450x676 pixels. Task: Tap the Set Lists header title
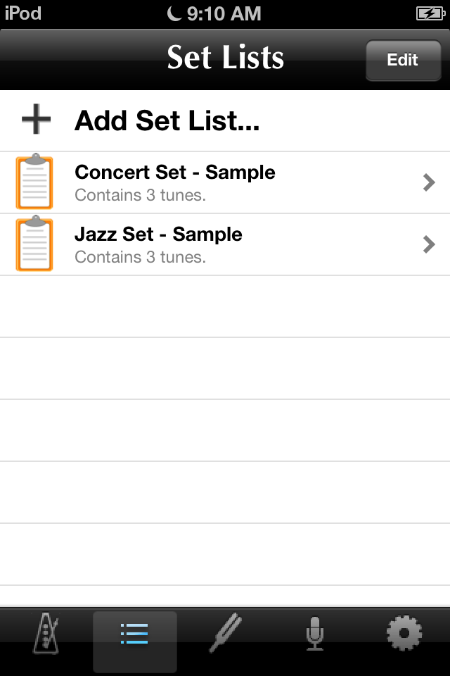[226, 57]
